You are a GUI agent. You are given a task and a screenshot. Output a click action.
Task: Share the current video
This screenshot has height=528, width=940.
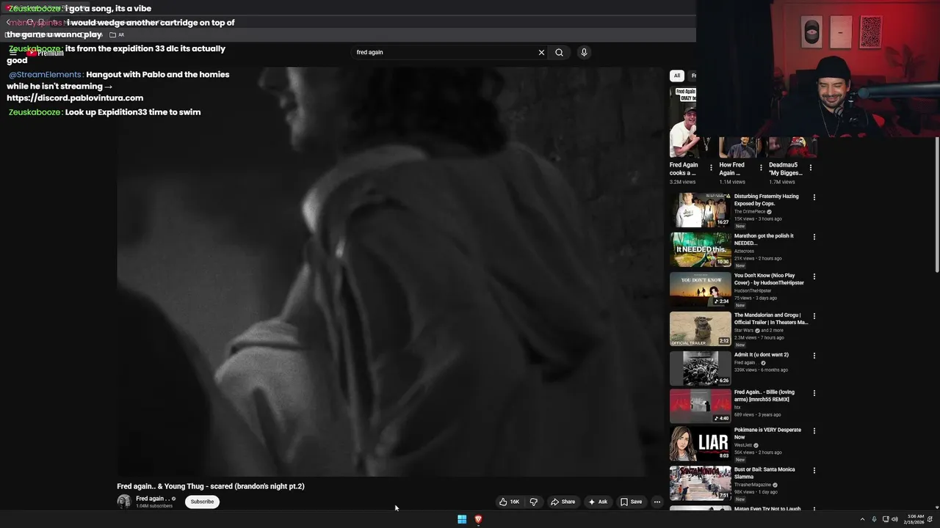click(563, 502)
